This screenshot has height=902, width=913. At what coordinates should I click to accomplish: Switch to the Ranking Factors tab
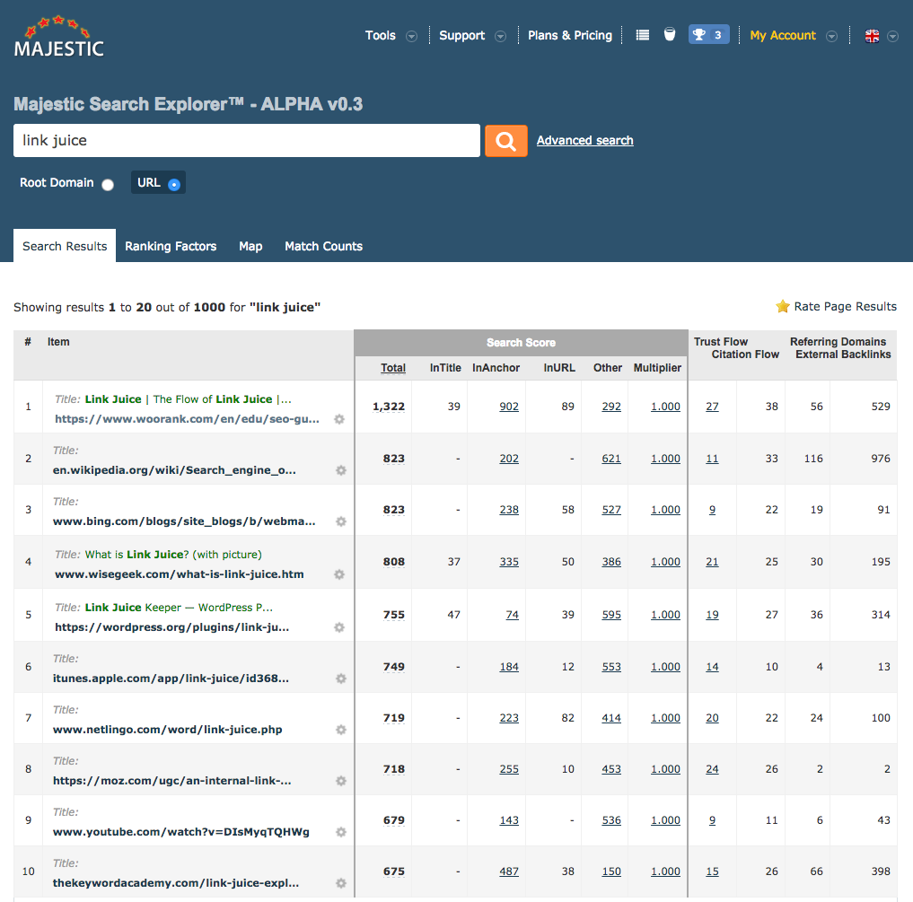(171, 246)
